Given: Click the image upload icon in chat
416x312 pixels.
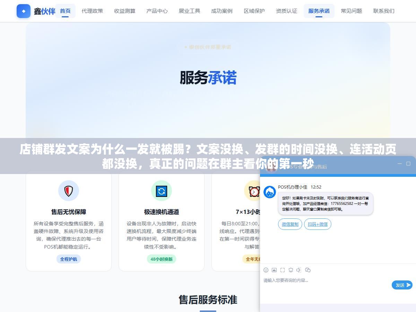Looking at the screenshot, I should click(x=274, y=270).
